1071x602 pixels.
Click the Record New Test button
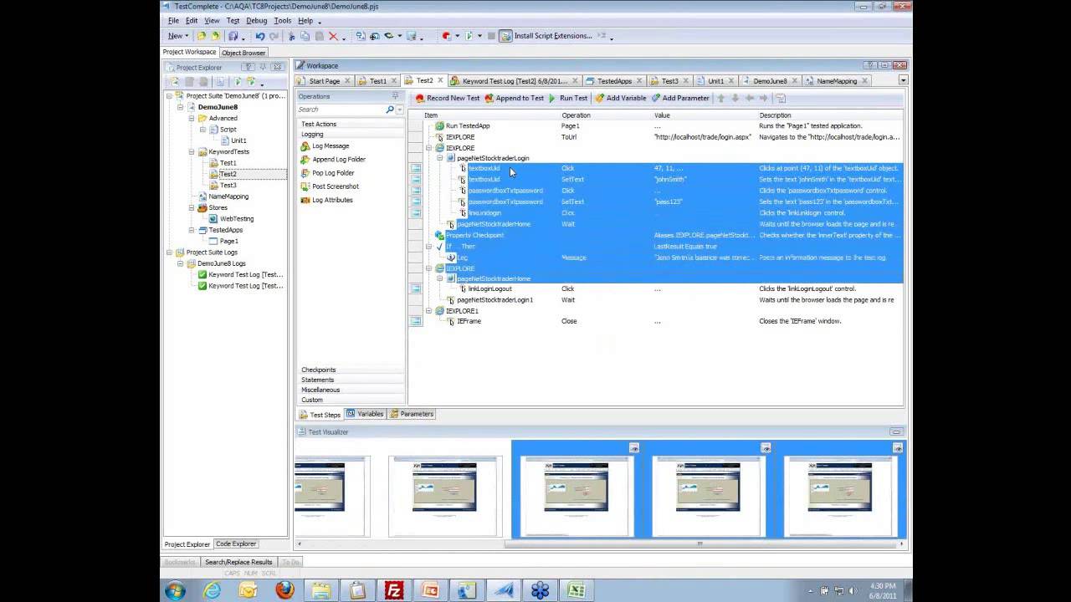point(448,98)
